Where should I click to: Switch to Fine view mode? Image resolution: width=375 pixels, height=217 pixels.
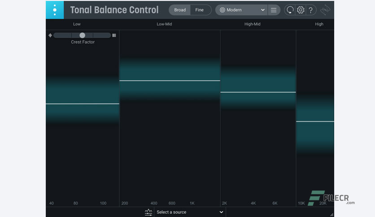tap(200, 10)
